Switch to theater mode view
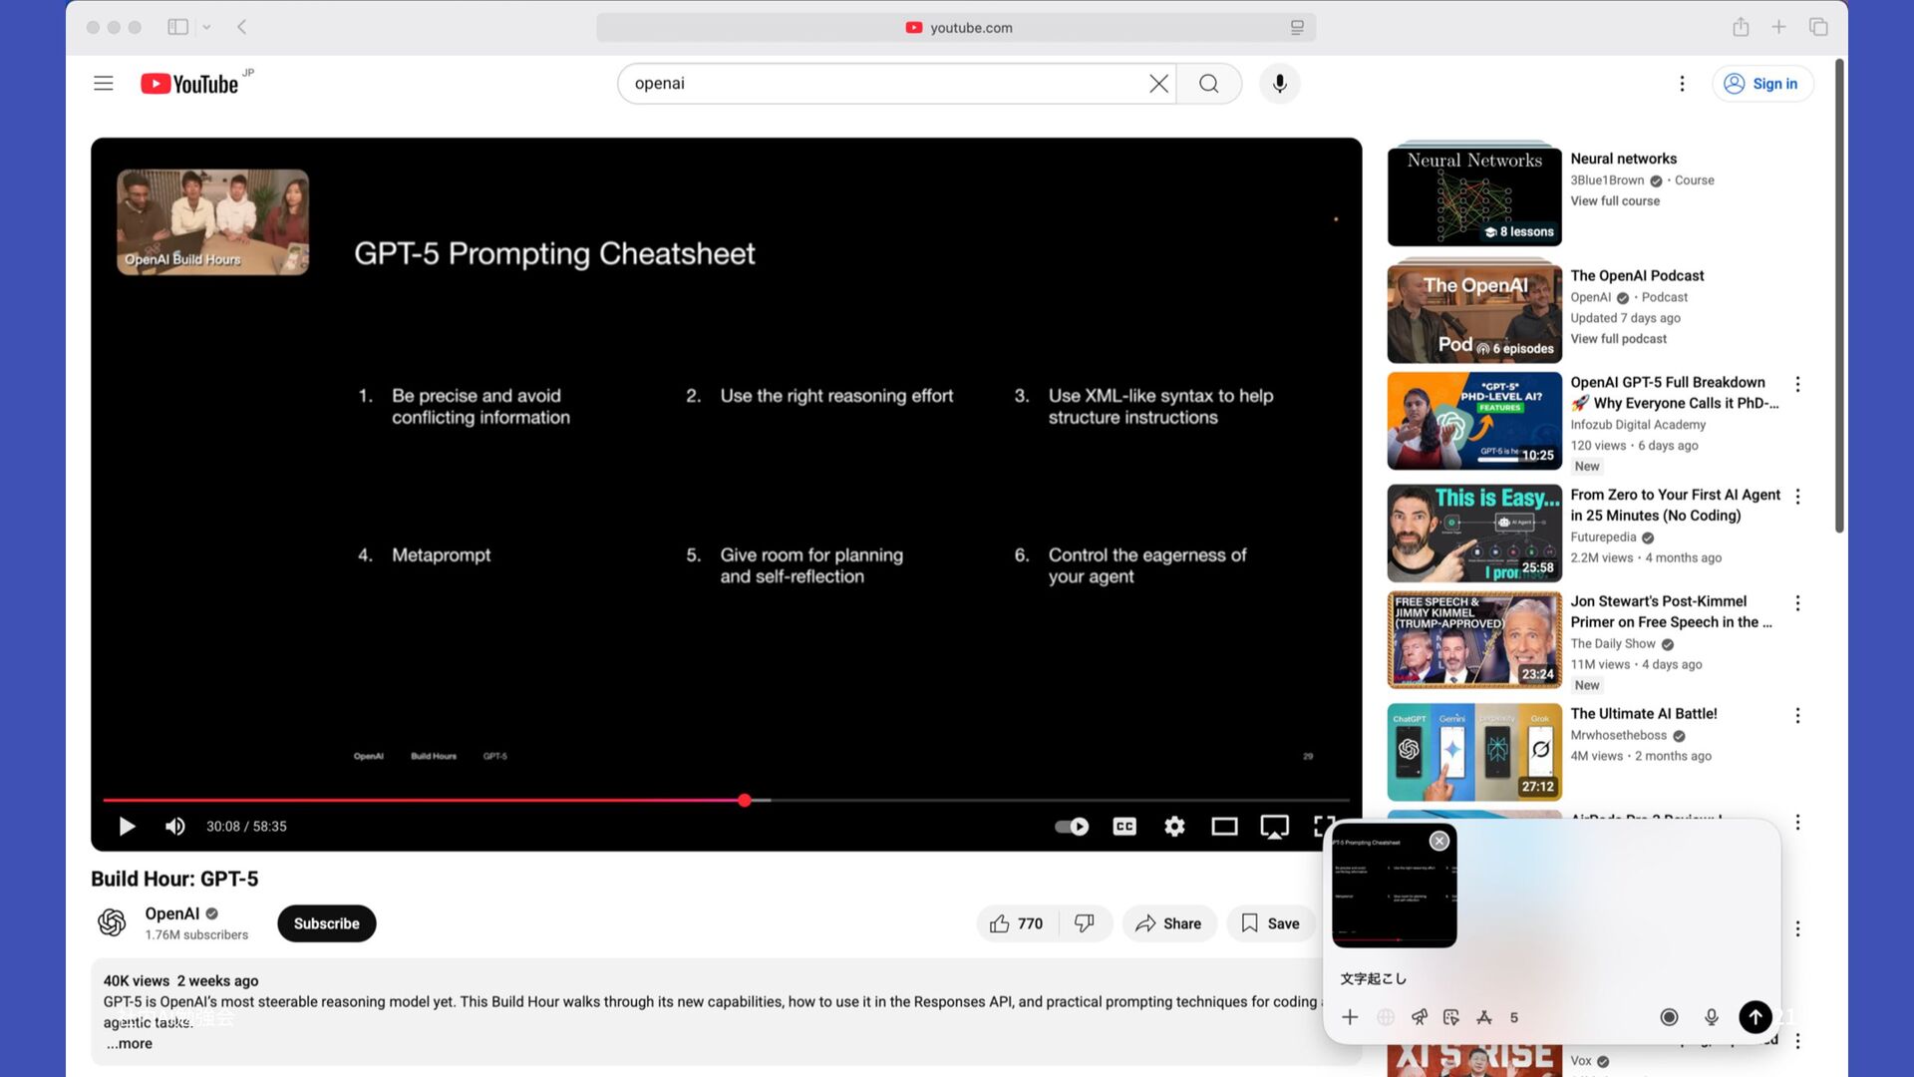1914x1077 pixels. [1224, 826]
